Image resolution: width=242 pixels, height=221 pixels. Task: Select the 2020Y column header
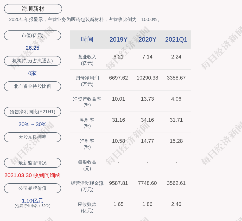point(147,40)
